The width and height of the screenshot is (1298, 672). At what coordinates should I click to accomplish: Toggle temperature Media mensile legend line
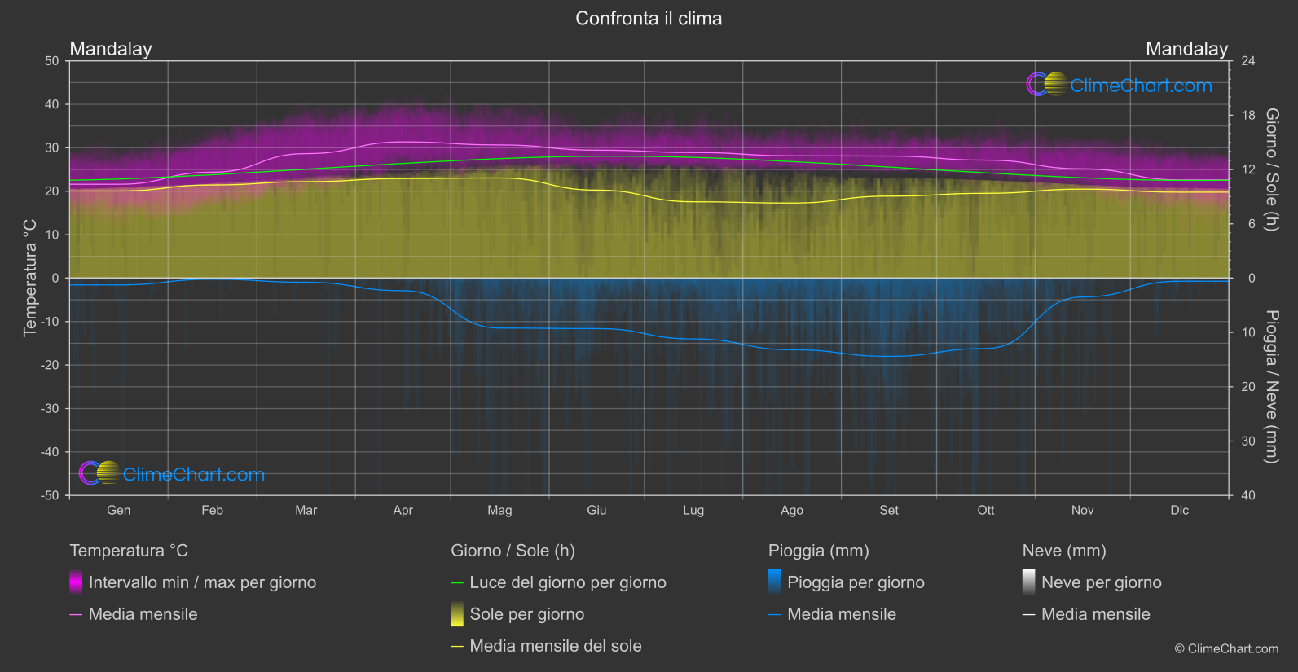point(134,614)
